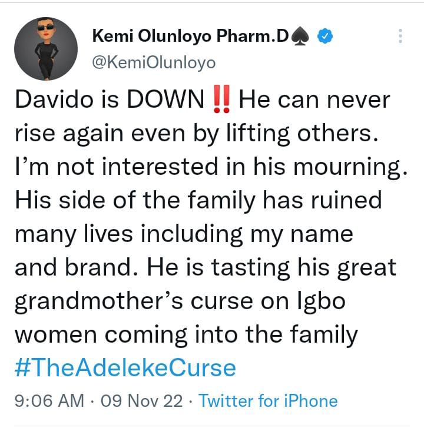Open the #TheAdelekeCurse hashtag

(x=124, y=368)
